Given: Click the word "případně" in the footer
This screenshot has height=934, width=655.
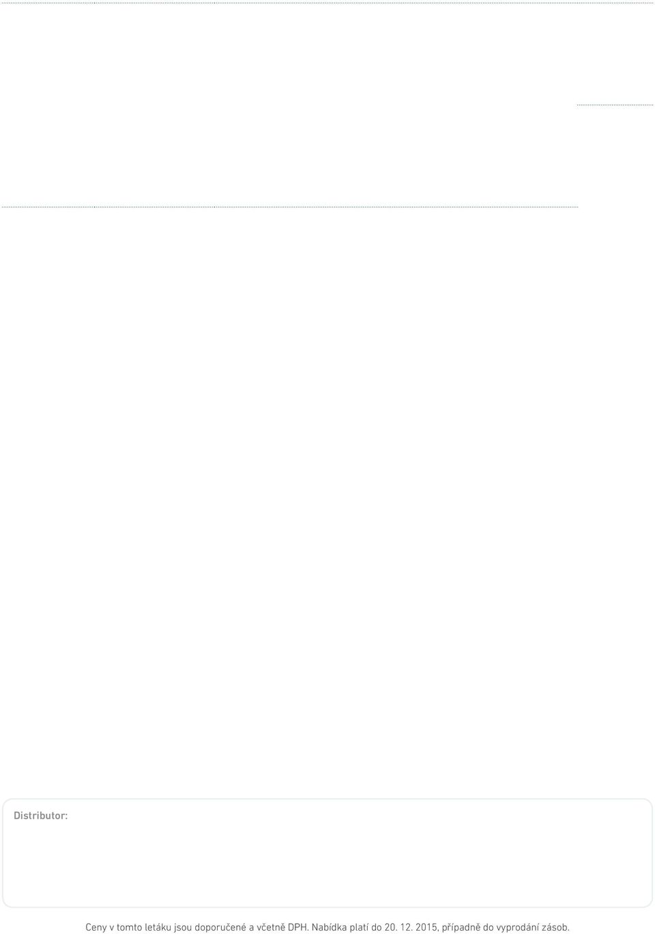Looking at the screenshot, I should pos(462,927).
